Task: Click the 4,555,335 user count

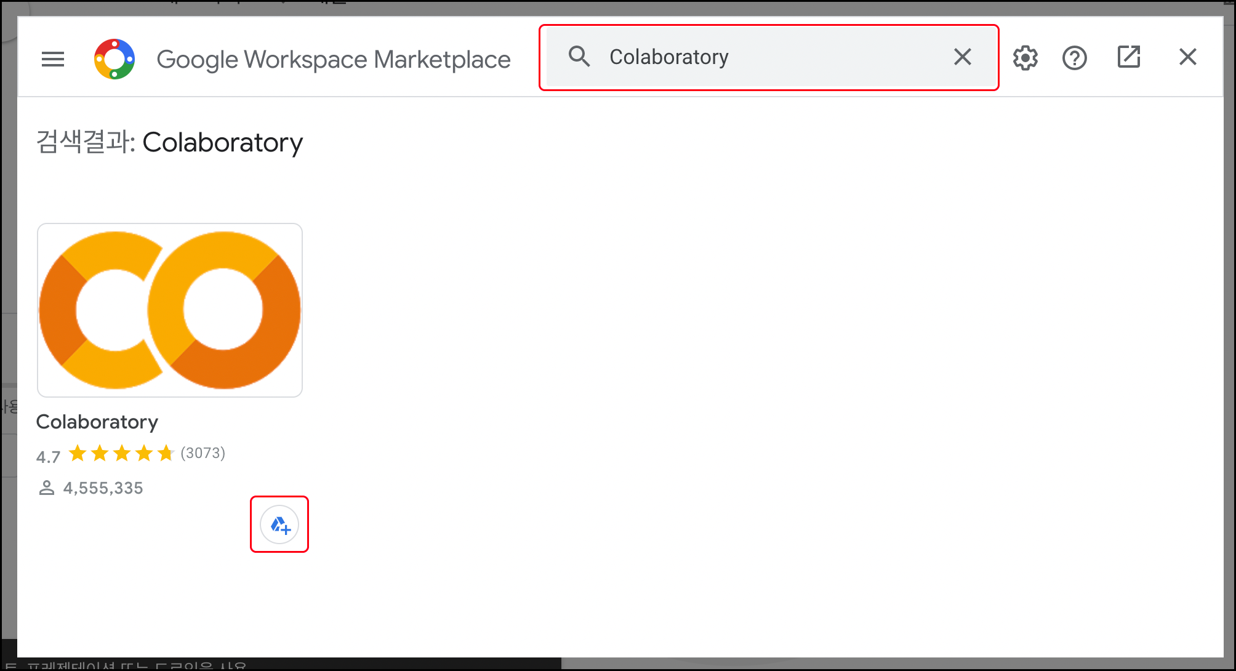Action: [103, 488]
